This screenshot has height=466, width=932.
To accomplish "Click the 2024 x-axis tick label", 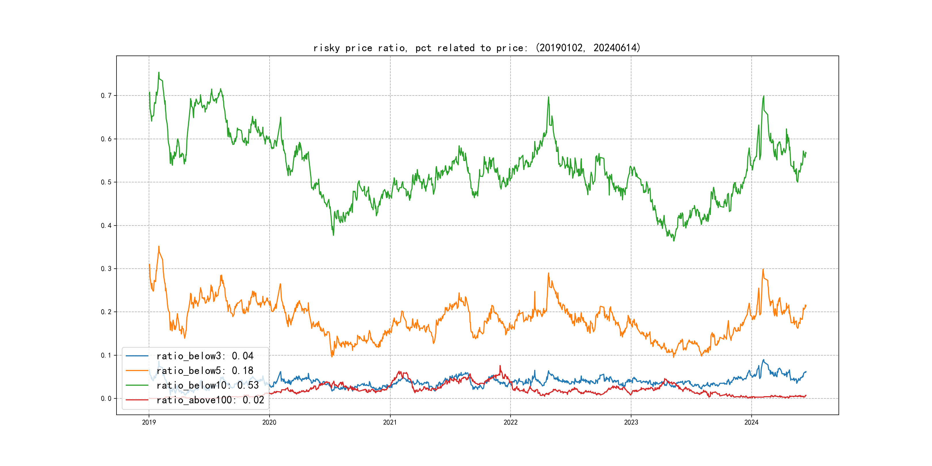I will (x=751, y=422).
